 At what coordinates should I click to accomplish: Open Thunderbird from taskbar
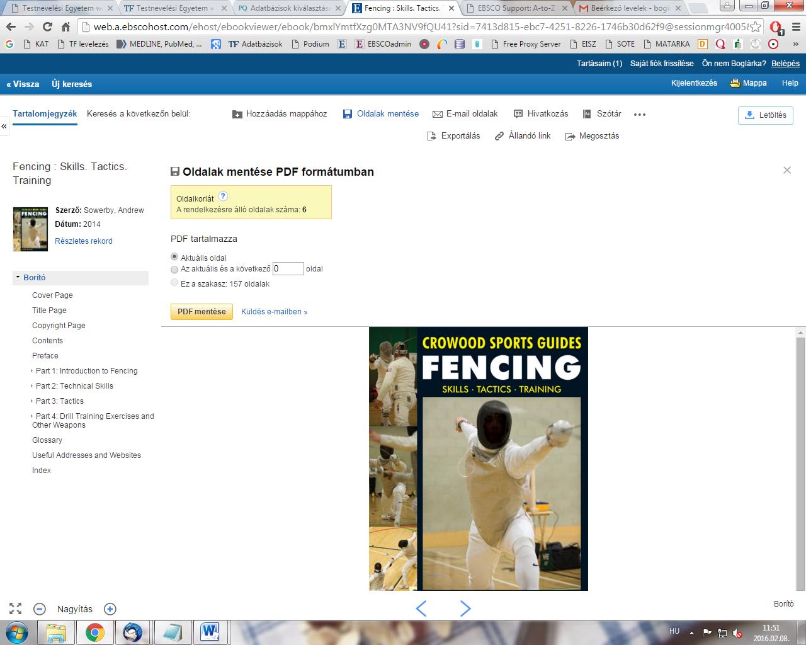click(x=133, y=632)
